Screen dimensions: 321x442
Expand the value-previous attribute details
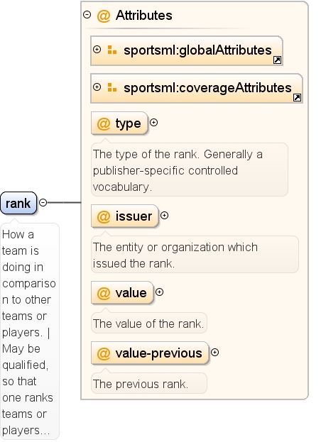tap(214, 353)
